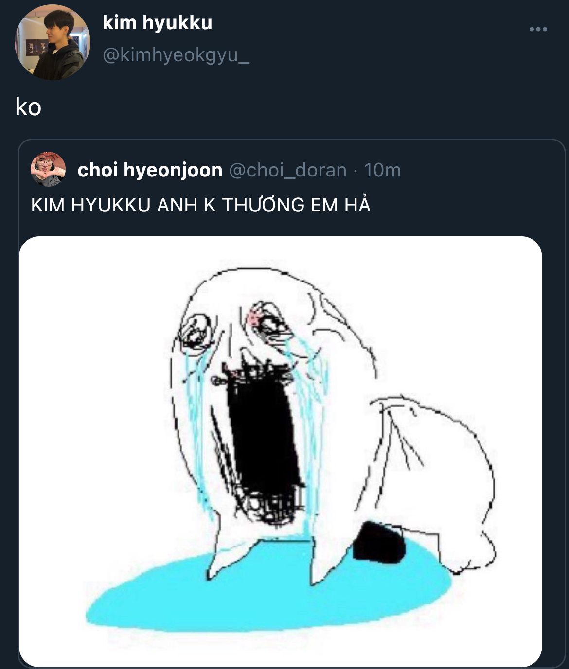This screenshot has height=669, width=569.
Task: Click the @kimhyeokgyu_ handle
Action: pyautogui.click(x=176, y=56)
